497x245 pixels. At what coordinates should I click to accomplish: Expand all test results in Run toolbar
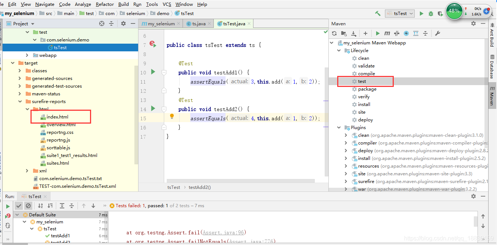coord(62,206)
